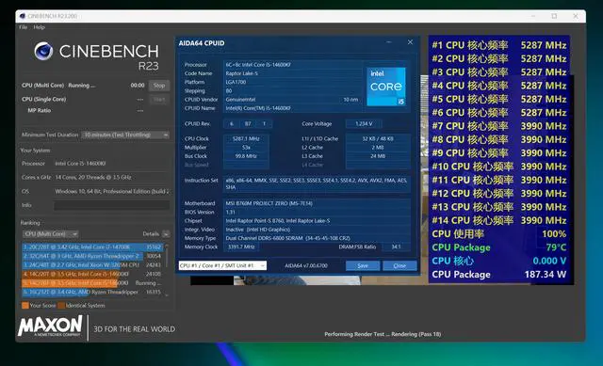Stop the running Multi Core test

click(x=159, y=86)
